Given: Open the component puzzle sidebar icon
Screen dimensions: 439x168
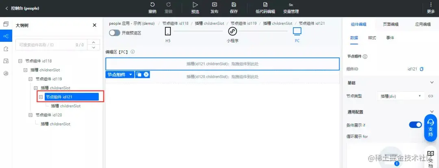Looking at the screenshot, I should coord(6,49).
